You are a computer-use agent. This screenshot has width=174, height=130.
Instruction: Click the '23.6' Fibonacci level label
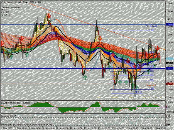coord(151,80)
